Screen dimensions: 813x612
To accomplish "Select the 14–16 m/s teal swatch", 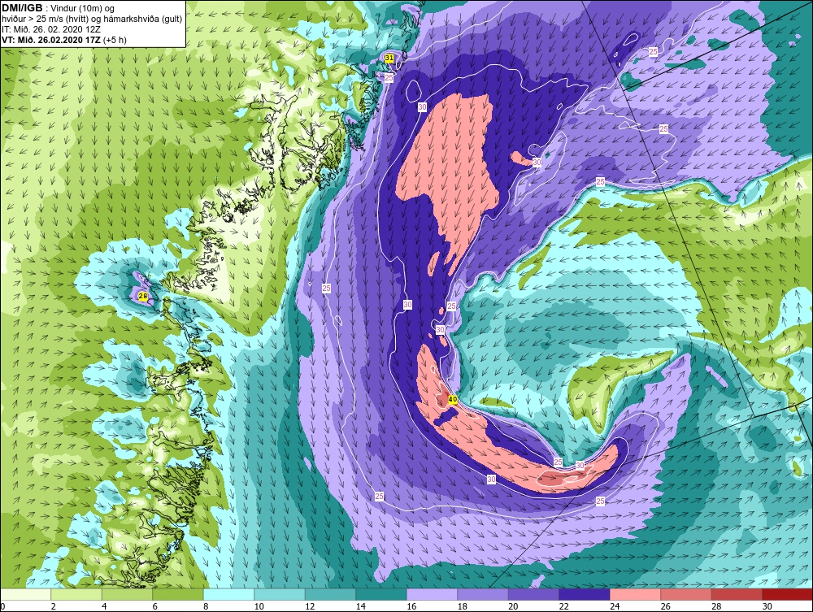I will (381, 594).
